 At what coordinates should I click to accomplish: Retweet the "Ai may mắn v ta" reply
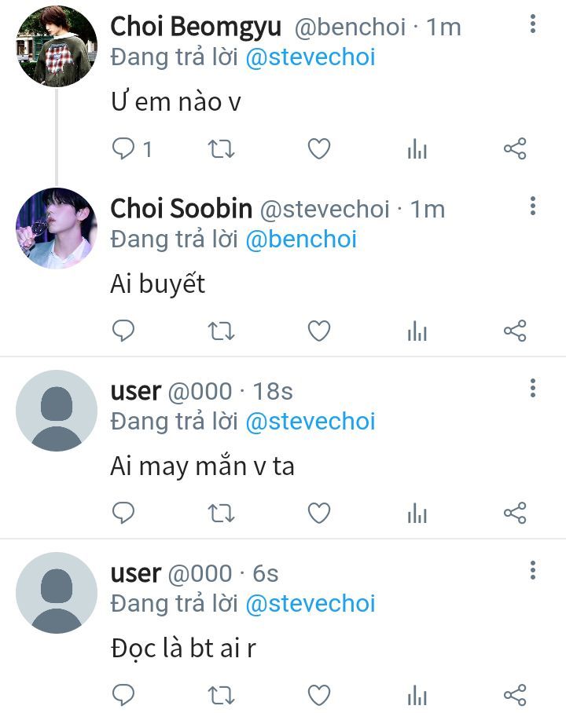point(221,513)
